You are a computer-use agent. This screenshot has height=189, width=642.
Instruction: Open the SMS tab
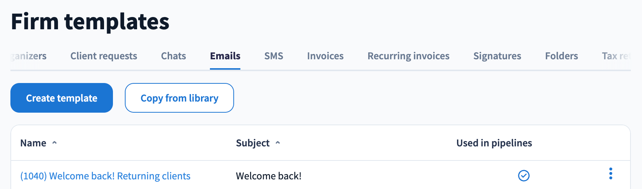coord(274,56)
